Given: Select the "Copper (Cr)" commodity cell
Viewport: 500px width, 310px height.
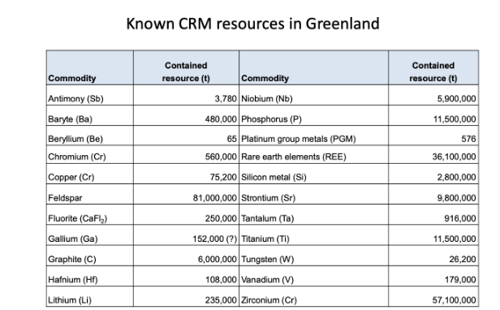Looking at the screenshot, I should tap(90, 174).
